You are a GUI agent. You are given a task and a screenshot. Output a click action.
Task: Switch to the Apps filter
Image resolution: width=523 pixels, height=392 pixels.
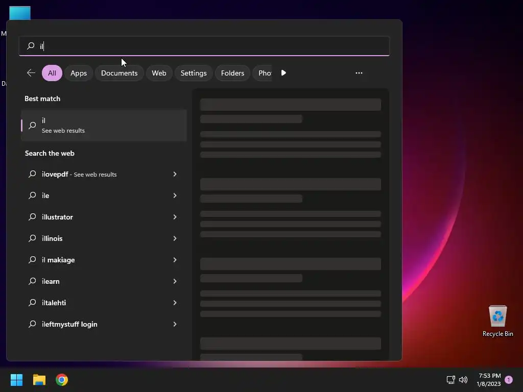(79, 73)
